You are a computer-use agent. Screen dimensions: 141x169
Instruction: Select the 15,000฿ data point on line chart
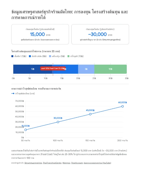point(26,130)
